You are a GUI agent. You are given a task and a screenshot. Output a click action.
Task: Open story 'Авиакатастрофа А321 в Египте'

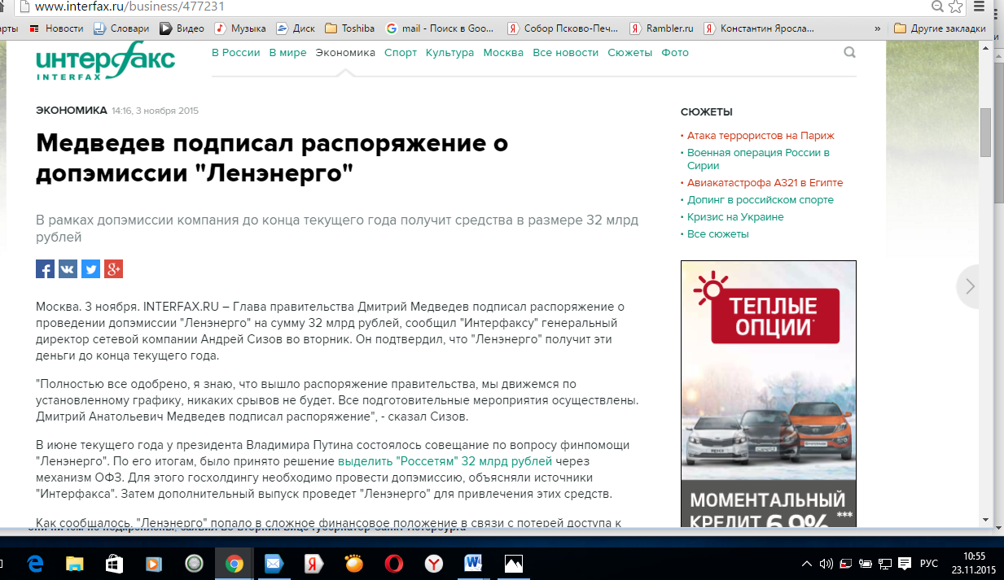coord(765,183)
